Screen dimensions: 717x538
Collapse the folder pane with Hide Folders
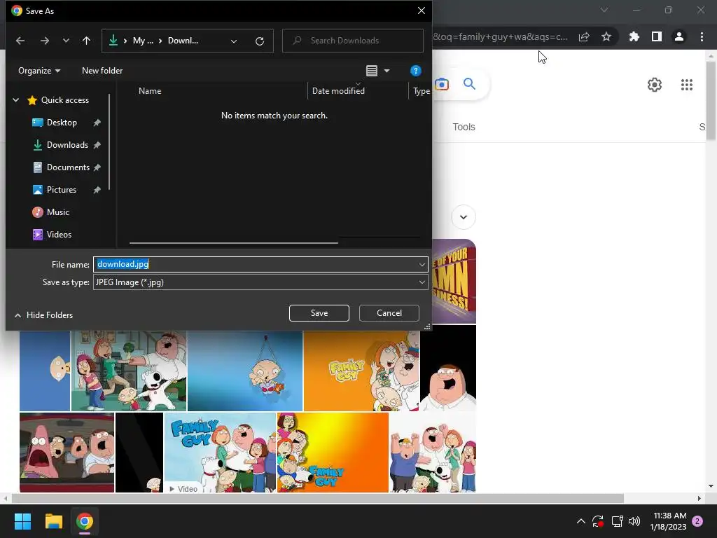44,315
